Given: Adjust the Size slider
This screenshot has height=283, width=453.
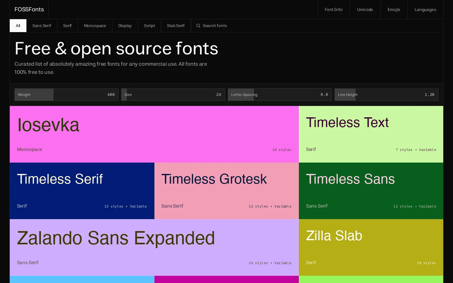Looking at the screenshot, I should pos(173,95).
